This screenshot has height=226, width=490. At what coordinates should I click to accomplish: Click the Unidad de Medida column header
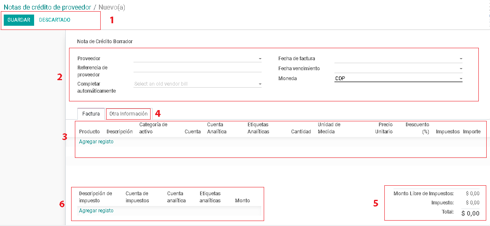pyautogui.click(x=329, y=128)
